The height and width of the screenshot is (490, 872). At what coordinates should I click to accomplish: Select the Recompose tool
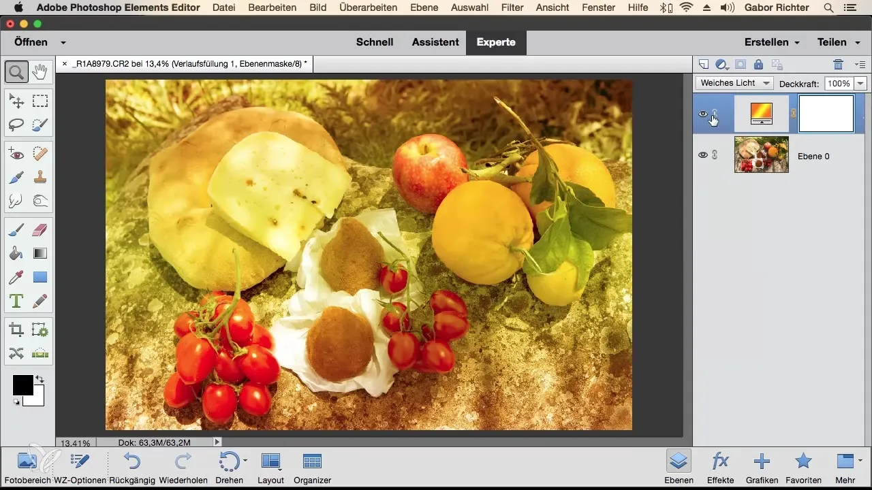tap(40, 330)
